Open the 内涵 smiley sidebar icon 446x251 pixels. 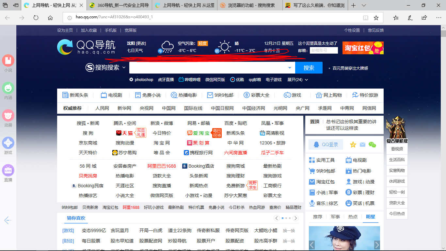[x=8, y=88]
